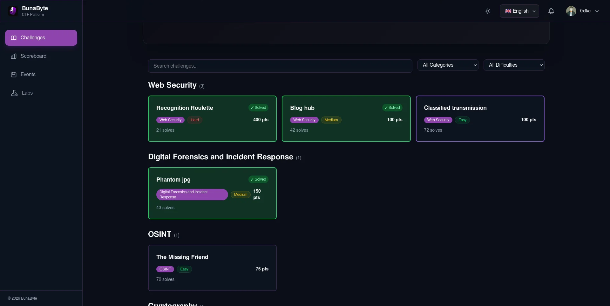Click the Hard difficulty tag
This screenshot has width=610, height=306.
tap(195, 120)
